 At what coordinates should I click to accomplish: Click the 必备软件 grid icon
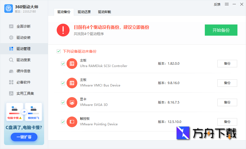[11, 82]
